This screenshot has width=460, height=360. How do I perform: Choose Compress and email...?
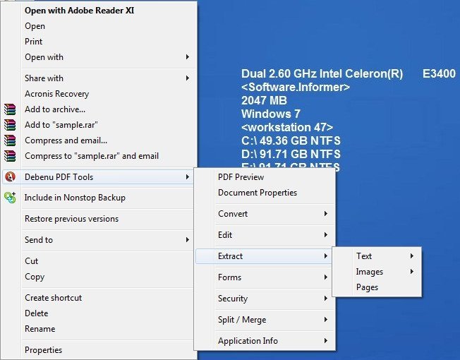click(x=99, y=140)
